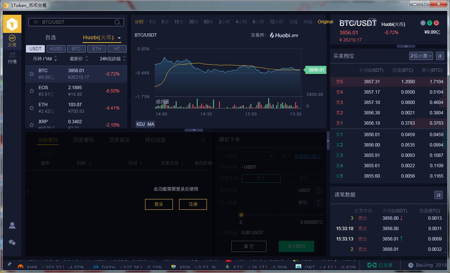This screenshot has height=273, width=450.
Task: Click 卖1 price 3856.19 in order book
Action: (372, 123)
